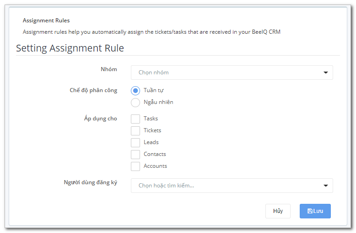Click the Ngẫu nhiên label text
356x233 pixels.
tap(158, 102)
